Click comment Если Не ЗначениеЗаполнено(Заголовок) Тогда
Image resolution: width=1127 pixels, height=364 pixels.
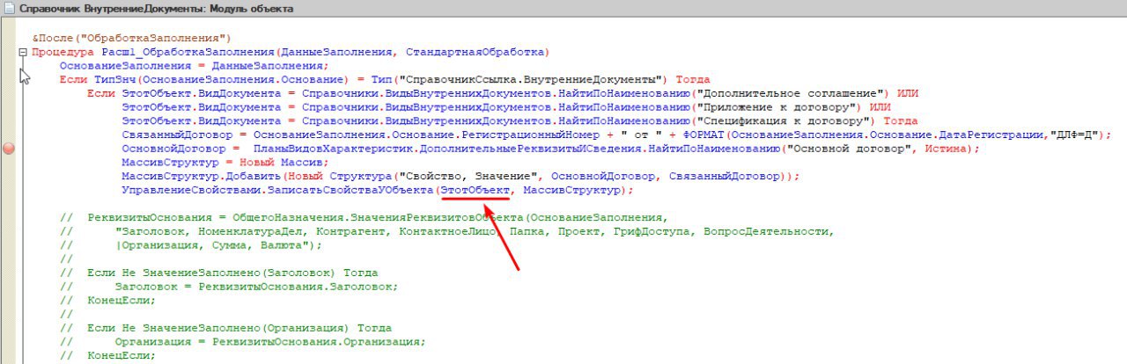coord(217,273)
